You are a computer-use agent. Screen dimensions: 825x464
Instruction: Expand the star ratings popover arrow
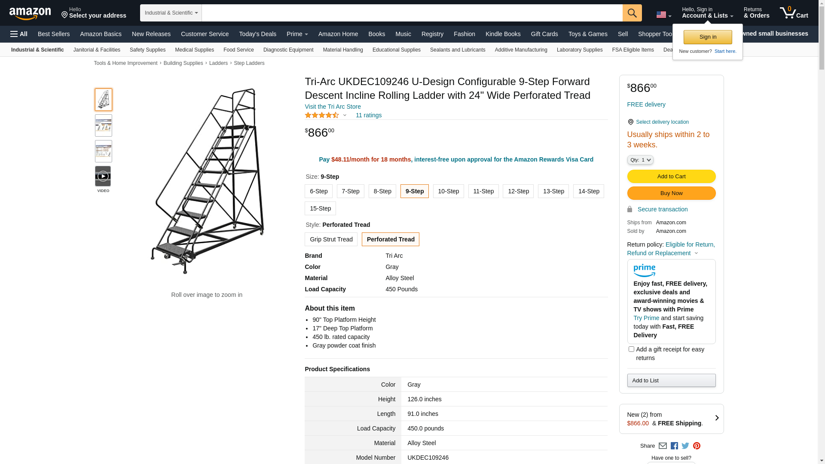pyautogui.click(x=345, y=115)
